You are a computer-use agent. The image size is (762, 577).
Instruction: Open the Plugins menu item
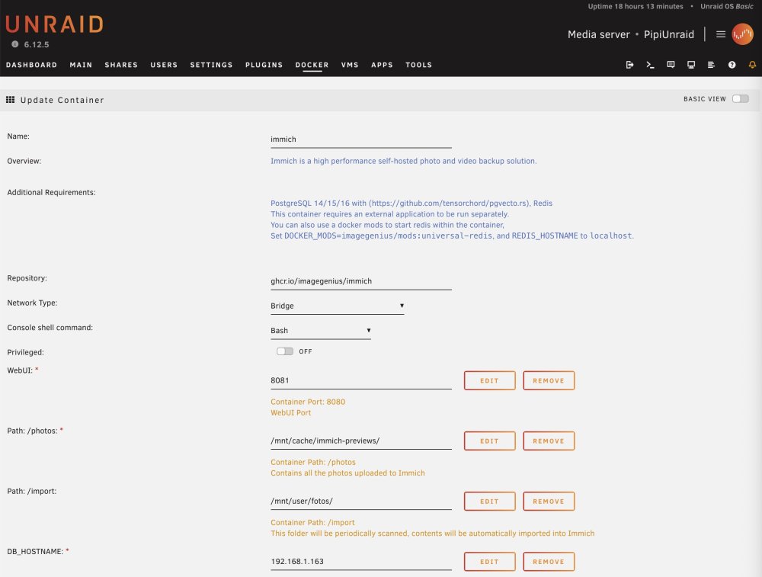pyautogui.click(x=264, y=65)
